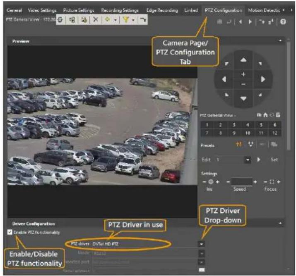Open the PTZ driver dropdown
Screen dimensions: 296x276
[202, 244]
